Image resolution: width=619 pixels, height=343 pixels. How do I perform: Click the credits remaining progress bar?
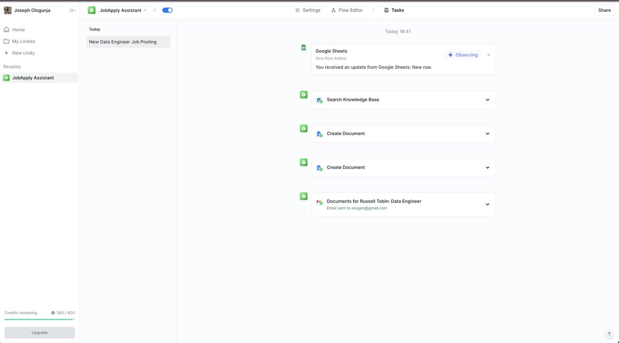tap(40, 319)
